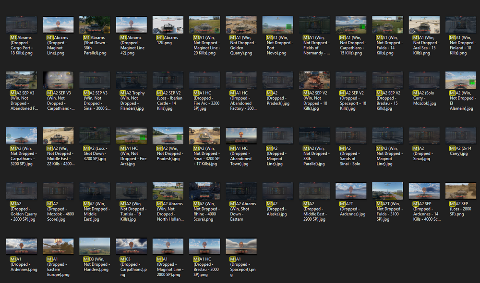Select the M1A1 Fields of Normandy thumbnail
The image size is (480, 283).
[314, 25]
